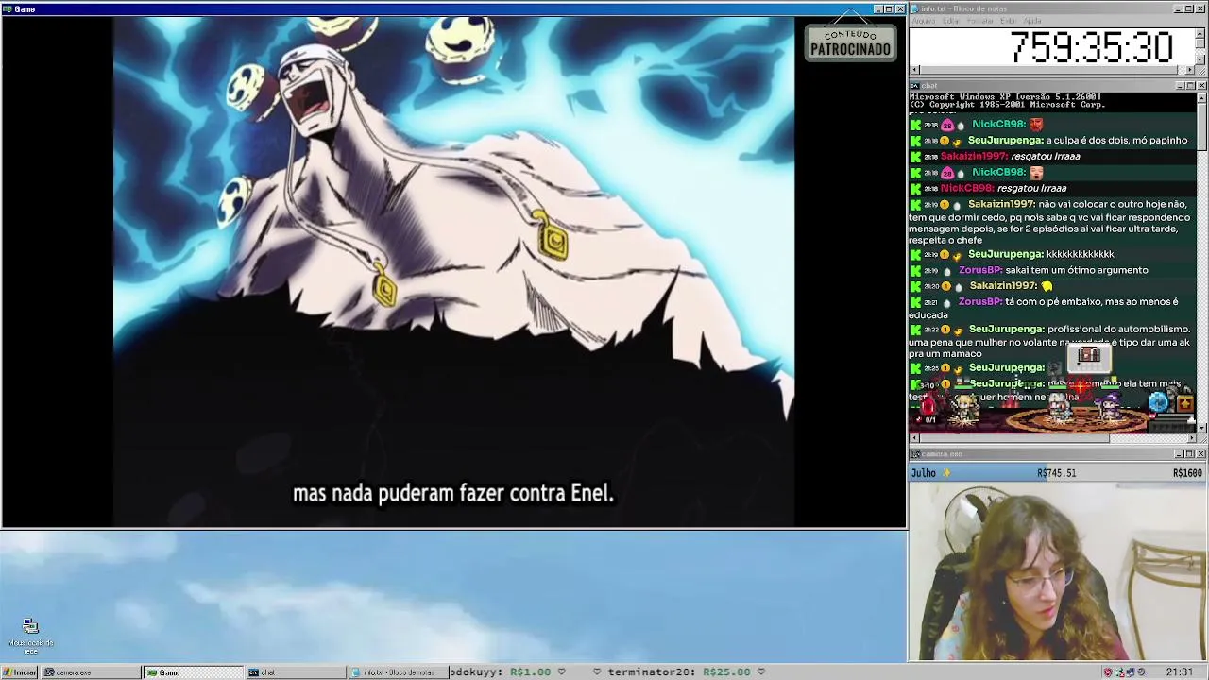This screenshot has width=1209, height=680.
Task: Click the scroll up arrow in Bloco de notas
Action: (1201, 32)
